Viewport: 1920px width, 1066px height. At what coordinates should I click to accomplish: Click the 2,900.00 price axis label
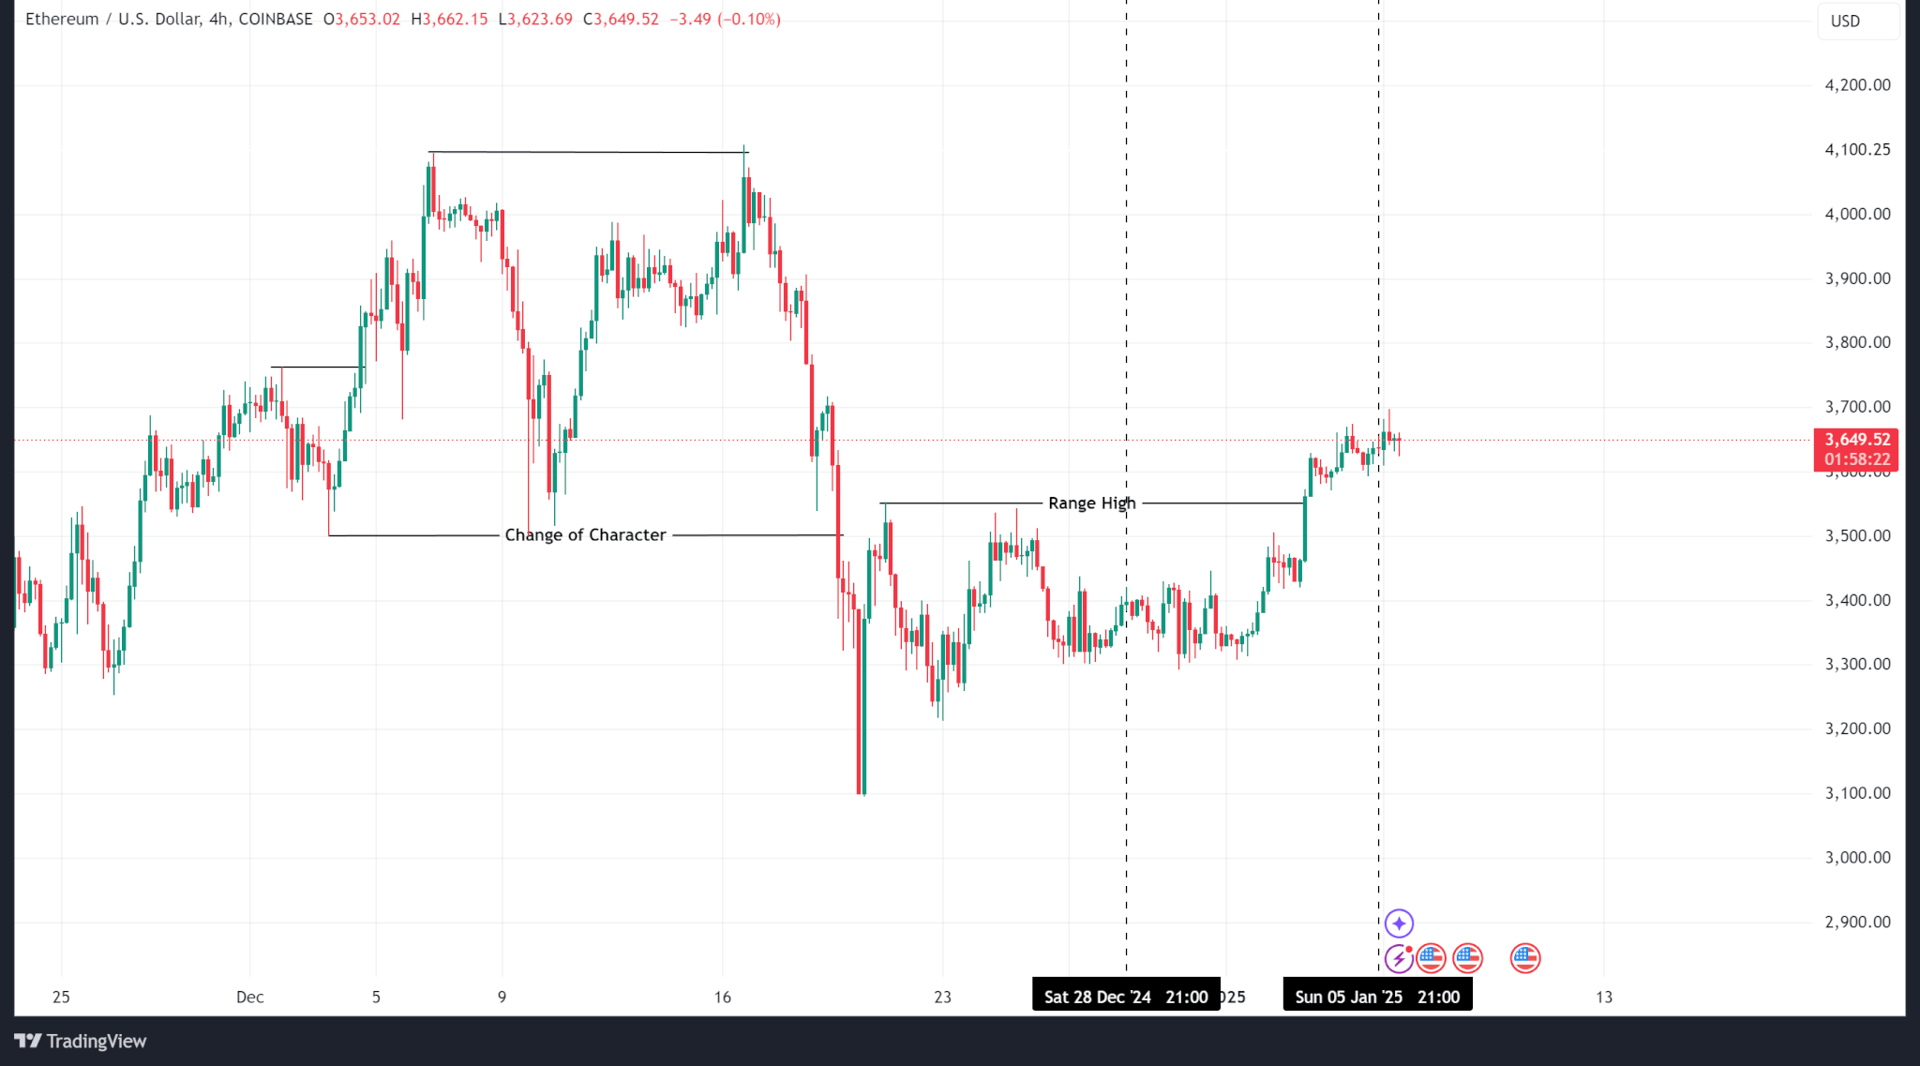1857,922
